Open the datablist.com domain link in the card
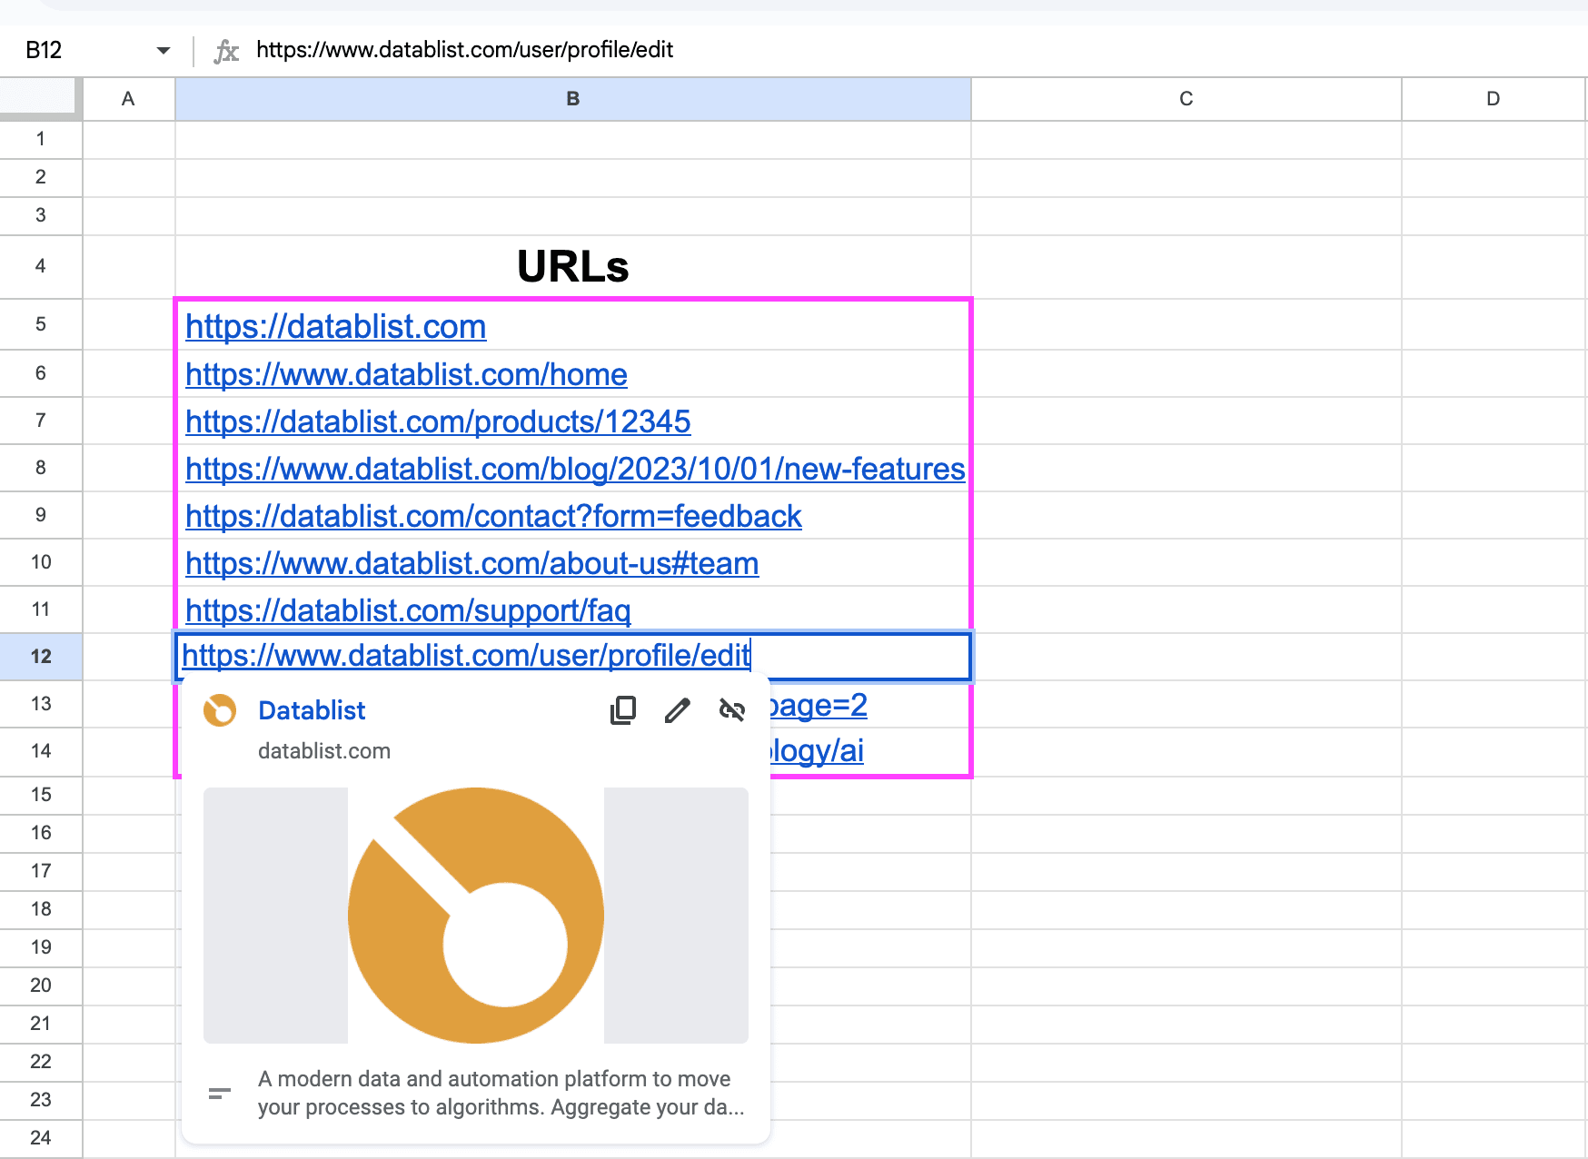The width and height of the screenshot is (1588, 1159). tap(324, 750)
